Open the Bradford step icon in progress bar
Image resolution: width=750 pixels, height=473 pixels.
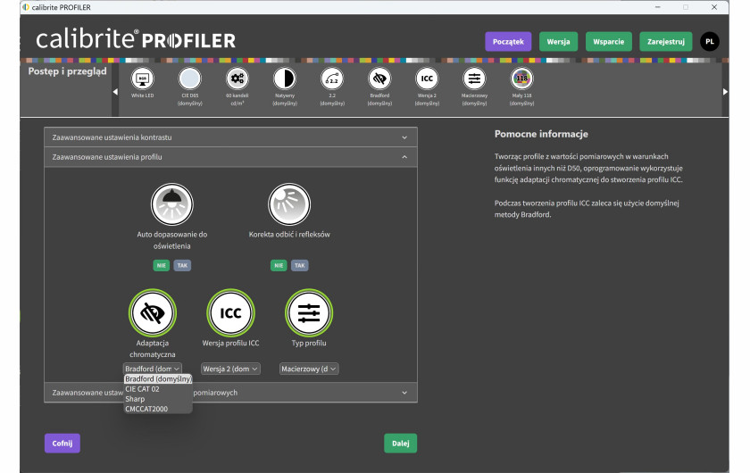(x=379, y=79)
